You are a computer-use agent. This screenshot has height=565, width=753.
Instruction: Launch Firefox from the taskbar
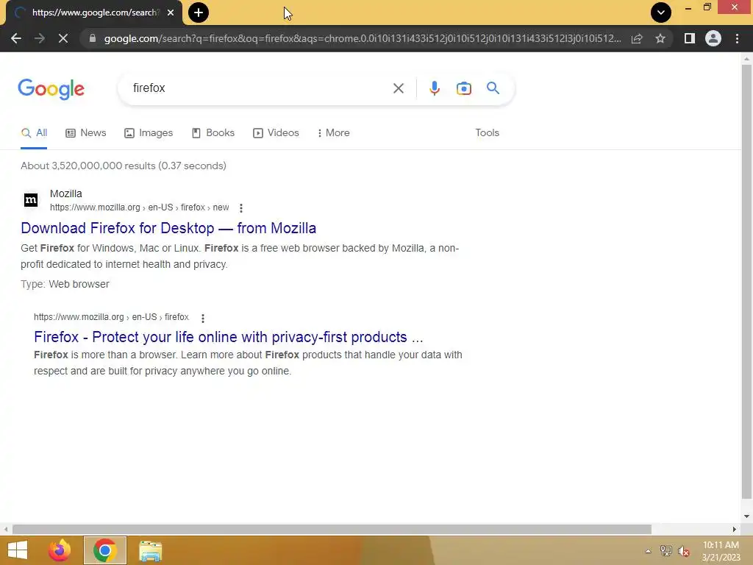coord(60,550)
